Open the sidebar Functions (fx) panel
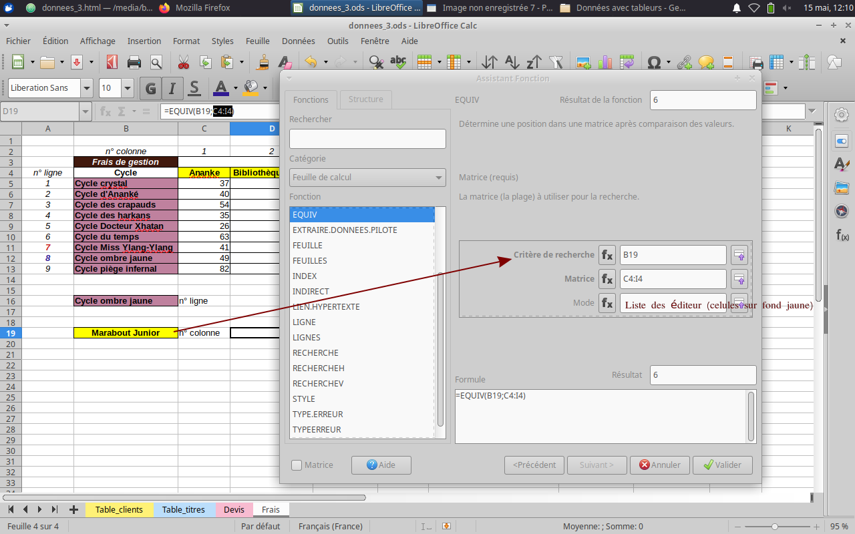This screenshot has width=855, height=534. click(842, 235)
